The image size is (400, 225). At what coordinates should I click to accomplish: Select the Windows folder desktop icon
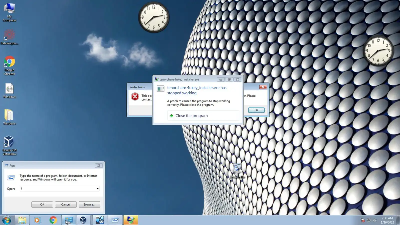point(9,117)
